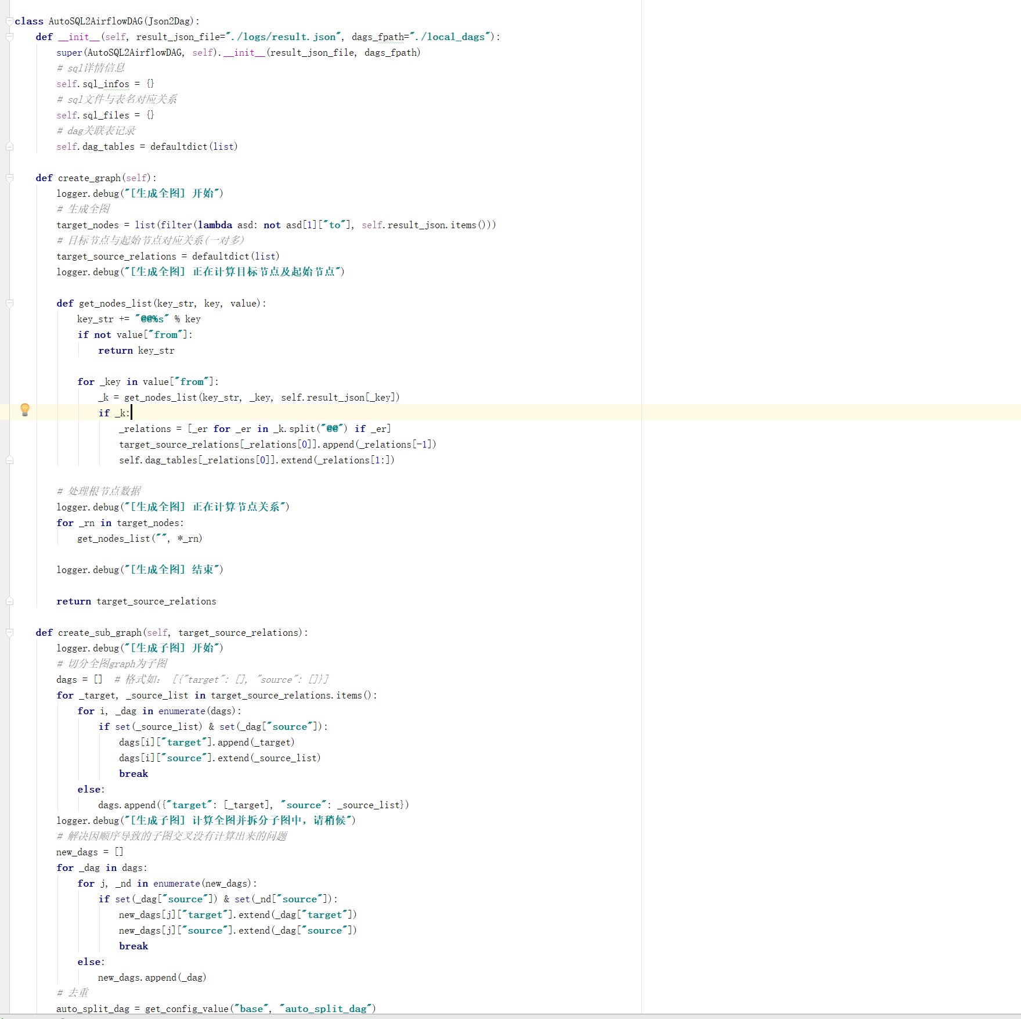Collapse the def __init__ fold marker
Screen dimensions: 1021x1019
(9, 37)
